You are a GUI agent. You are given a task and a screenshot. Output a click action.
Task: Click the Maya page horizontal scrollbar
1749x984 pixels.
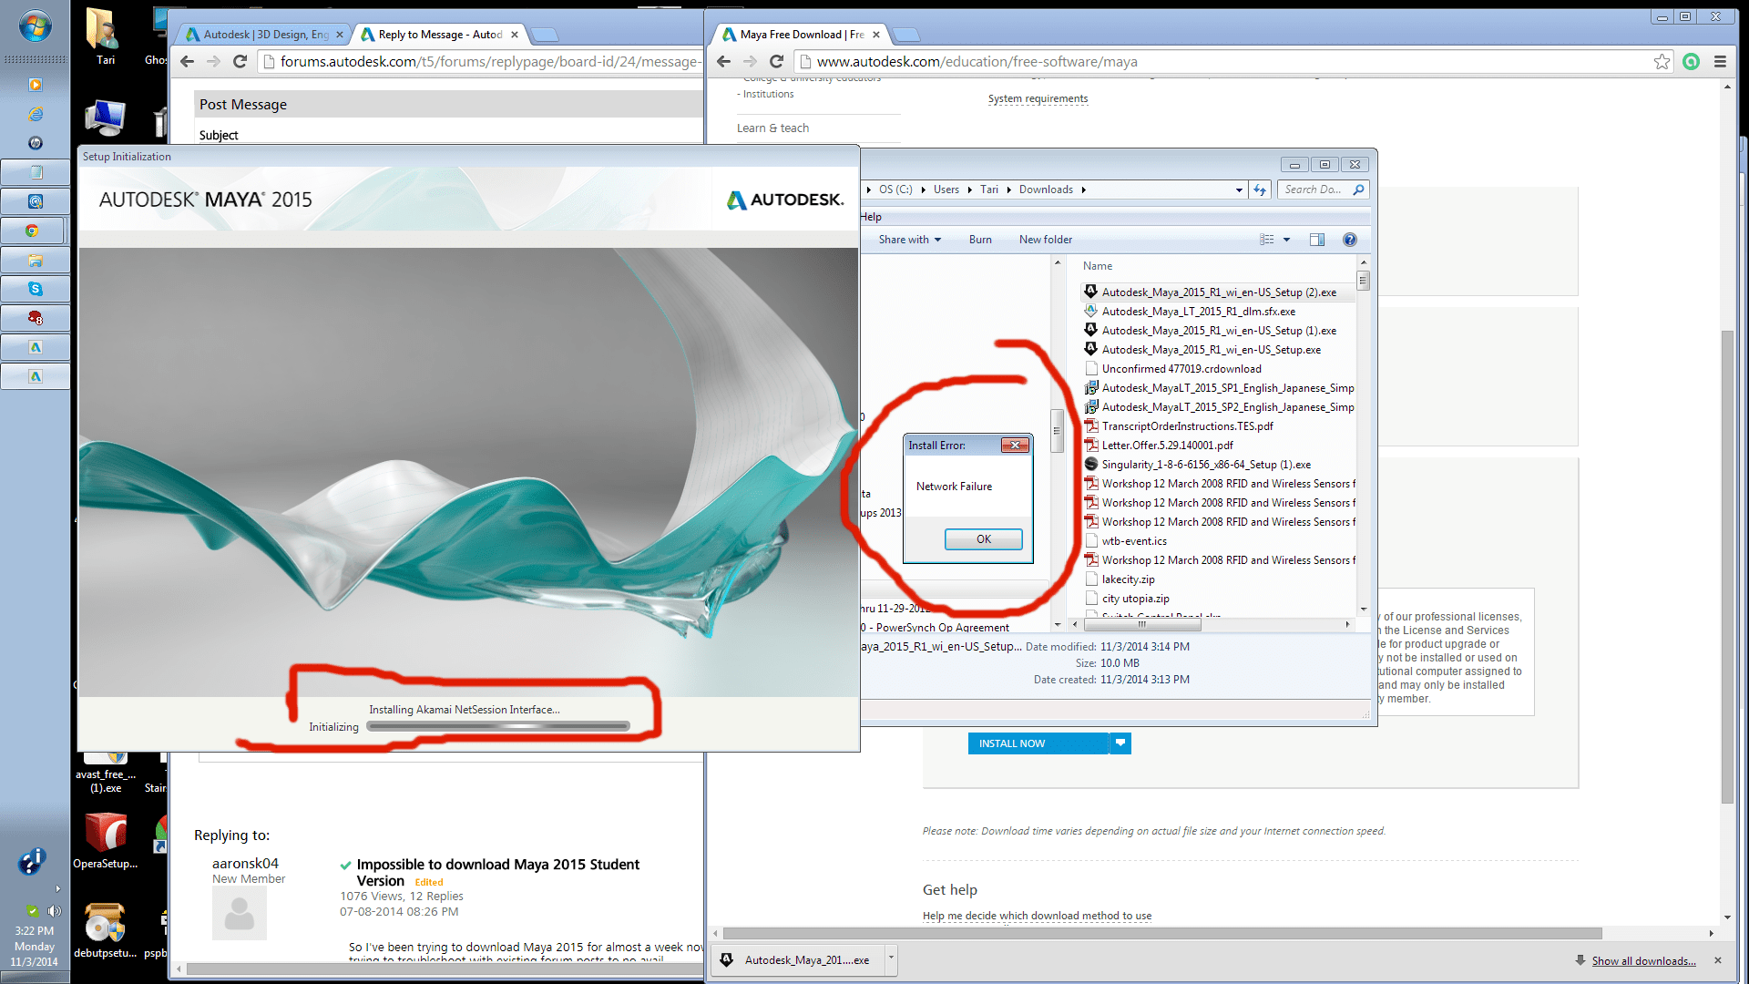[1161, 933]
